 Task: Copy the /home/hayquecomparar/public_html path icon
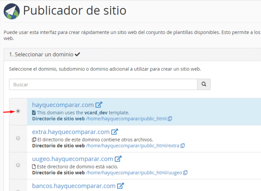click(170, 119)
